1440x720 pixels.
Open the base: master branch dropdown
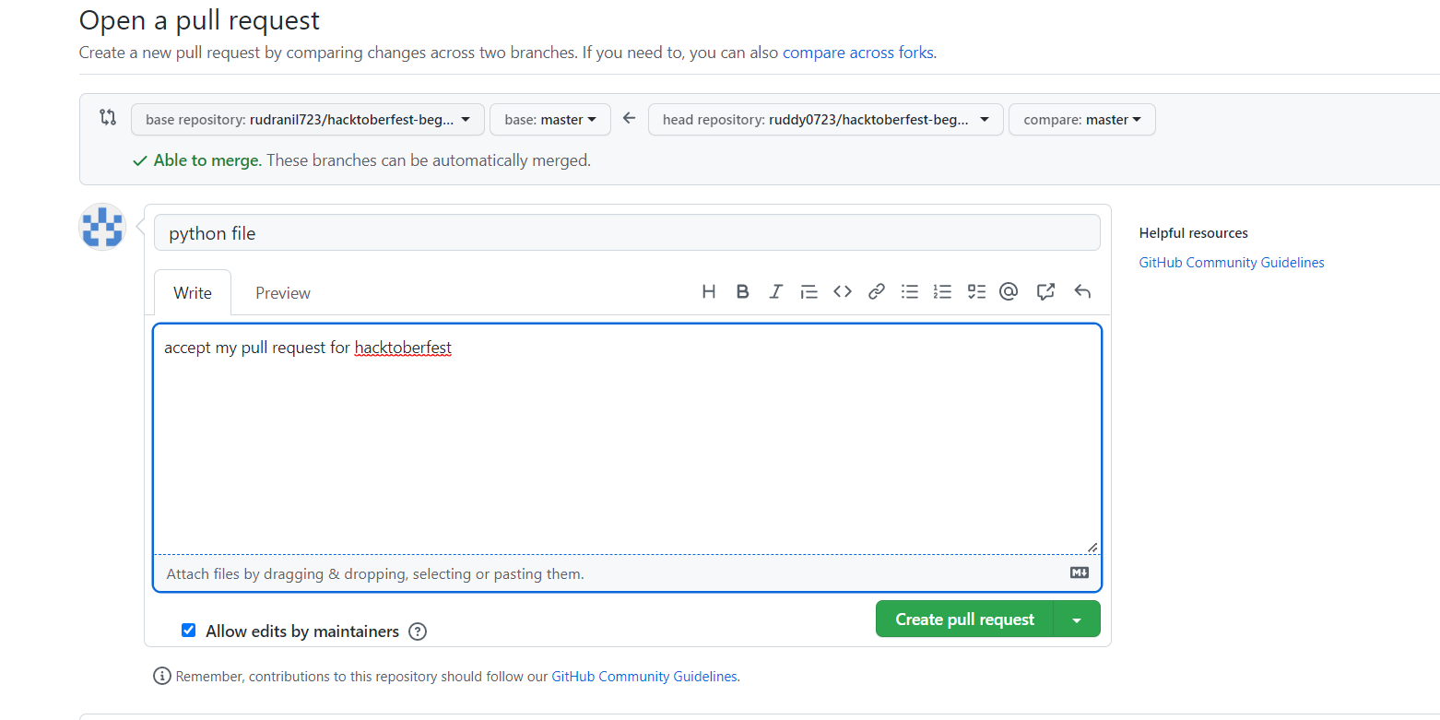550,120
